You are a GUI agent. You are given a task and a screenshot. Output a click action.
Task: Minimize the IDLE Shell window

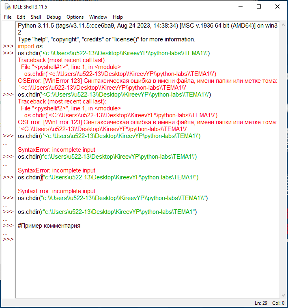(x=240, y=6)
